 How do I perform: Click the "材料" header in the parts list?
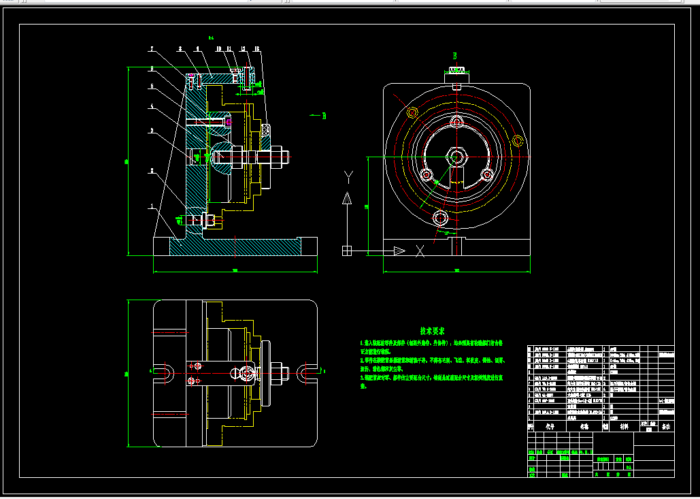click(x=625, y=427)
